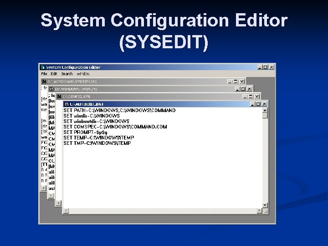
Task: Click the SET TEMP line
Action: click(x=99, y=138)
